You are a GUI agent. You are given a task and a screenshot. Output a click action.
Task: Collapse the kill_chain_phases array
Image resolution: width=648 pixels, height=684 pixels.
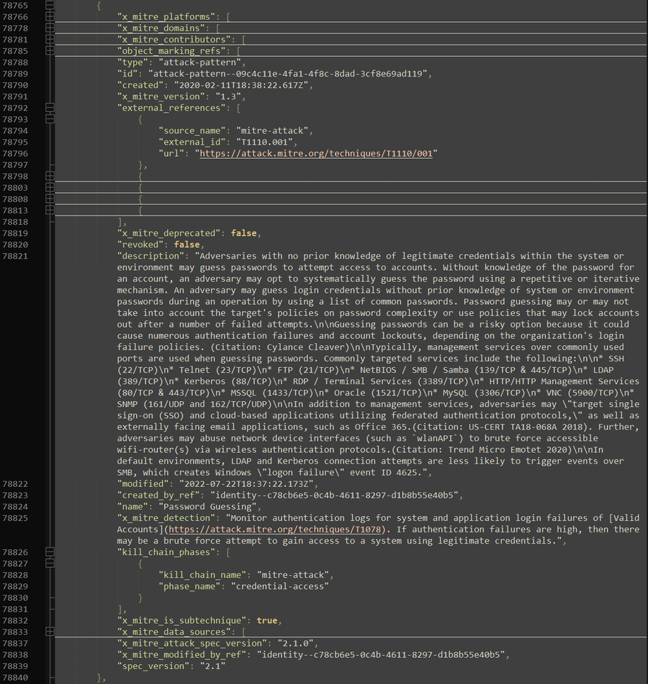click(48, 551)
